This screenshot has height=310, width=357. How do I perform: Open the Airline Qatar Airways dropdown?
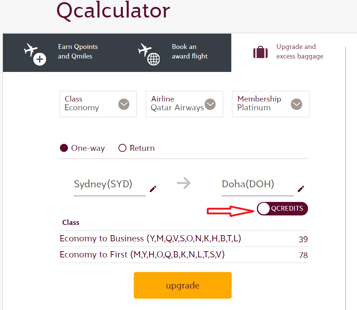[185, 104]
